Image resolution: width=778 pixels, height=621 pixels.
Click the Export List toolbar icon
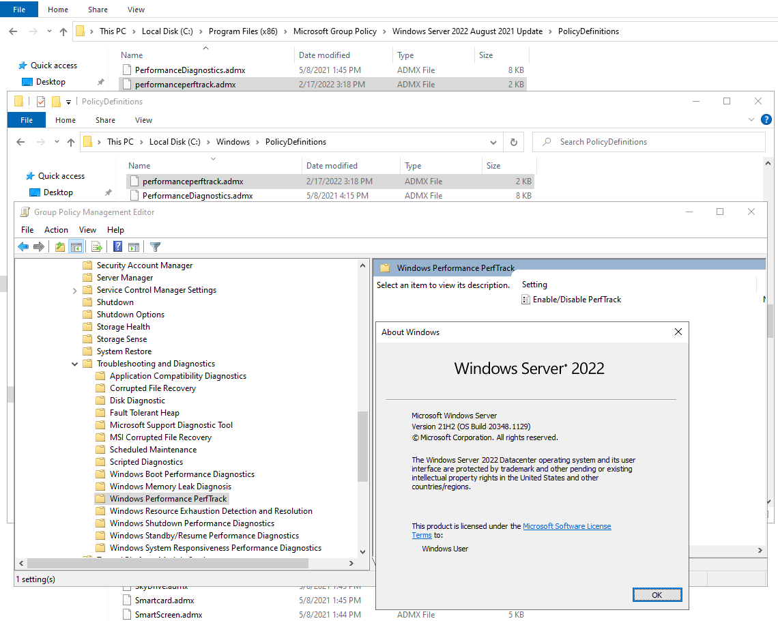(97, 246)
